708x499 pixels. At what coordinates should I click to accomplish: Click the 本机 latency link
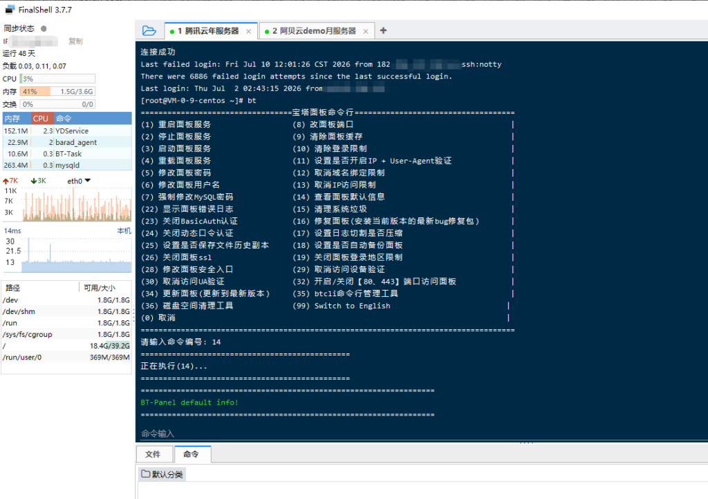point(124,231)
